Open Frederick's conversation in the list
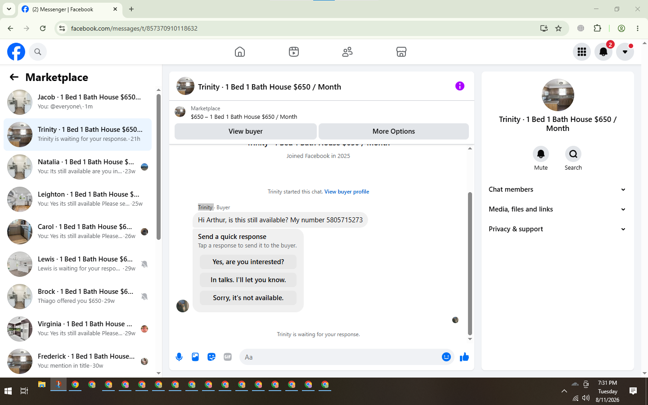 point(77,361)
